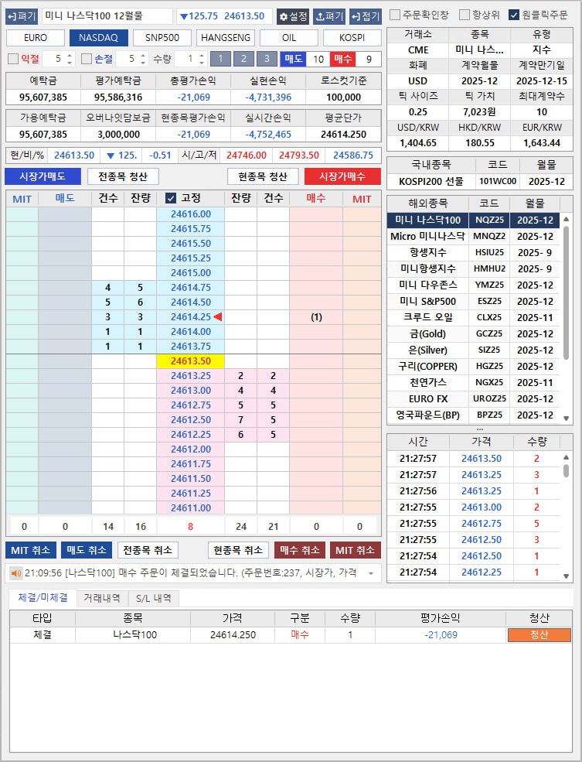The image size is (582, 762).
Task: Click the trade tick list scroll-down arrow
Action: [566, 576]
